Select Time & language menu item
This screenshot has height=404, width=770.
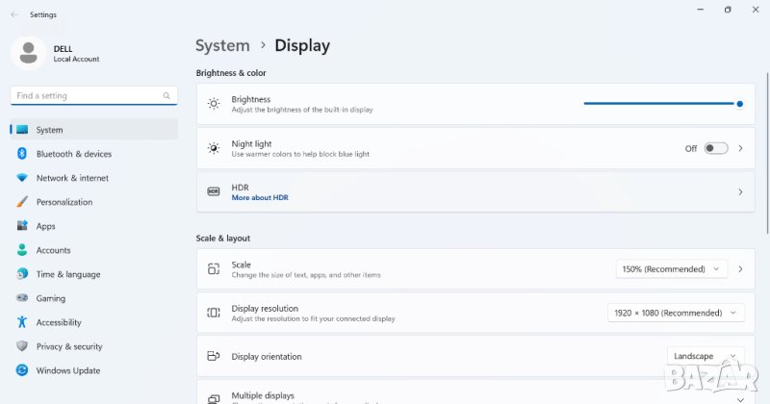pos(67,274)
